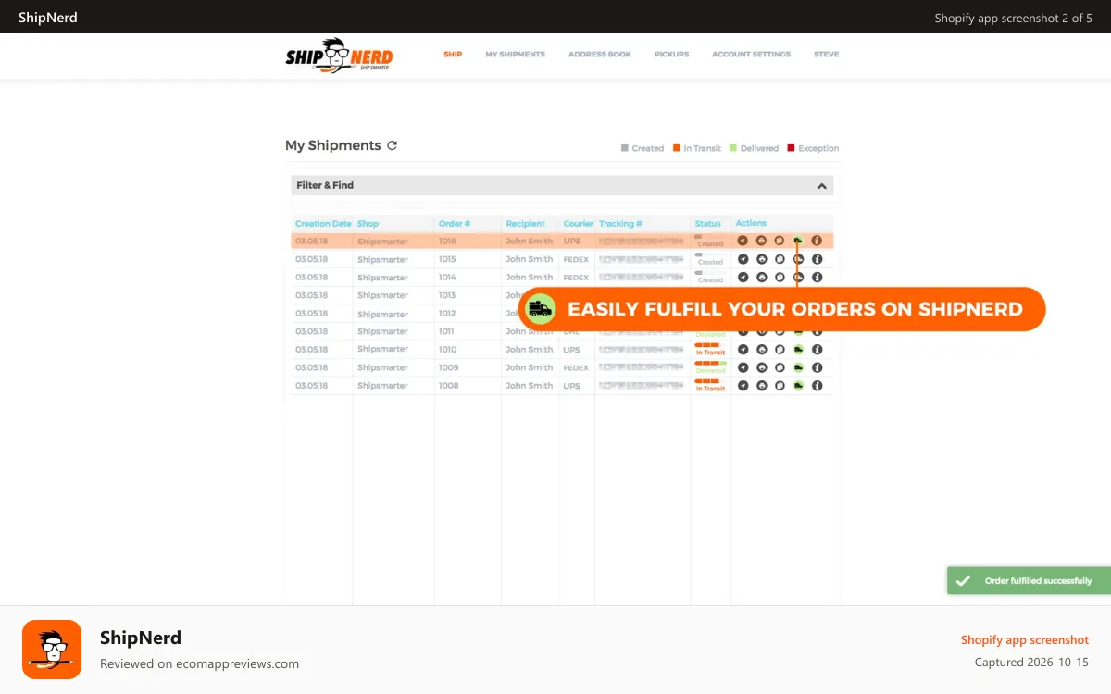Print label icon for order 1014
The image size is (1111, 694).
(x=761, y=277)
